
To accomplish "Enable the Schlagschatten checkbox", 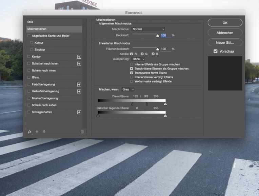I will pos(29,112).
